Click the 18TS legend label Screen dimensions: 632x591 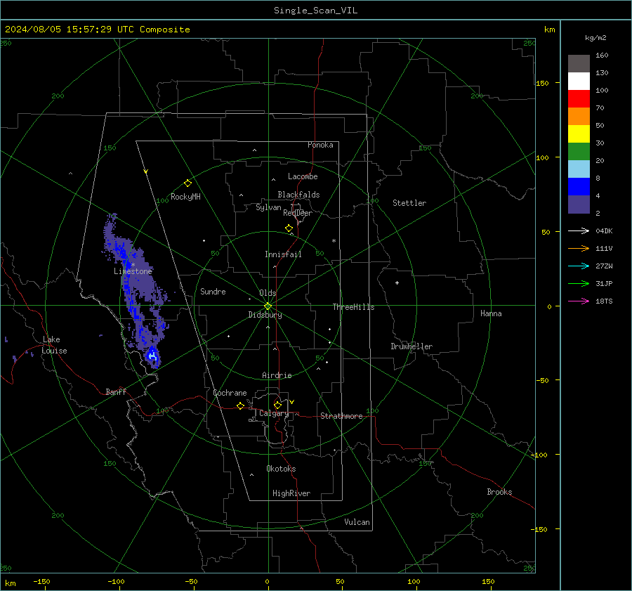click(604, 301)
